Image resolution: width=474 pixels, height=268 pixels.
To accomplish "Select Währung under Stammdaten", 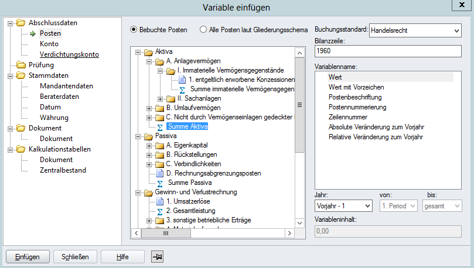I will tap(54, 118).
